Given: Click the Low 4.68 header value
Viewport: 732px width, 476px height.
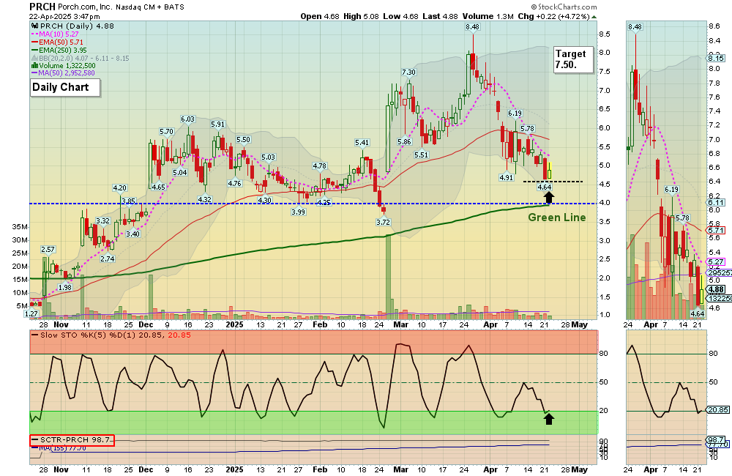Looking at the screenshot, I should (400, 16).
